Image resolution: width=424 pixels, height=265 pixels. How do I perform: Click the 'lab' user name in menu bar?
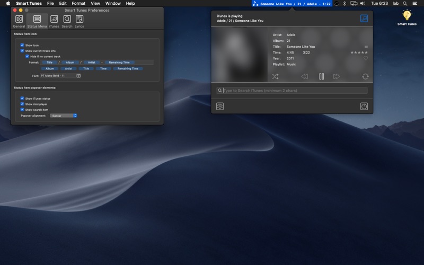[395, 4]
